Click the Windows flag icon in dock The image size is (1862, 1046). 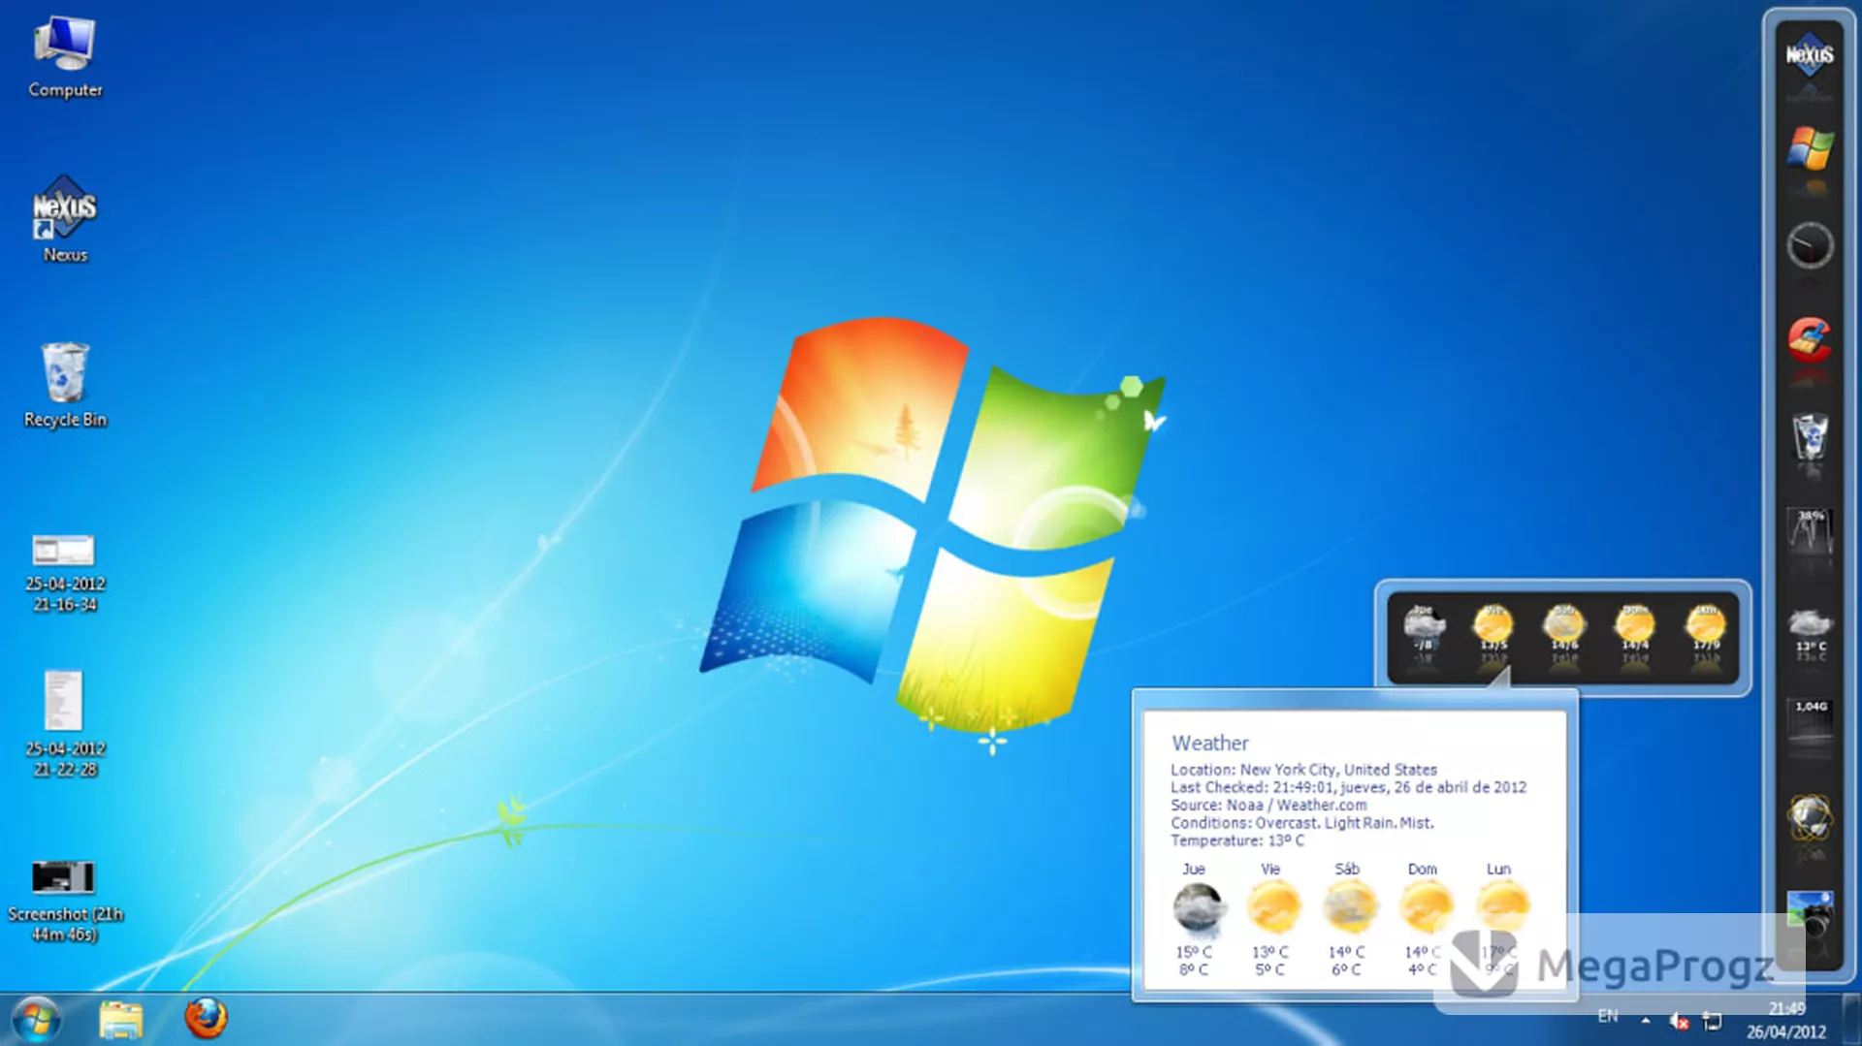coord(1810,148)
